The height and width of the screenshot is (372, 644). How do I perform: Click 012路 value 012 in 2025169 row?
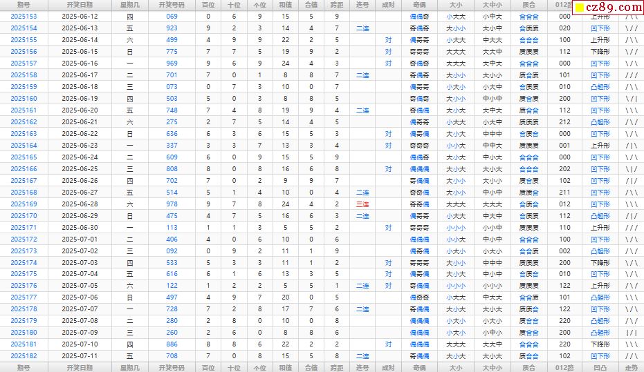click(564, 204)
